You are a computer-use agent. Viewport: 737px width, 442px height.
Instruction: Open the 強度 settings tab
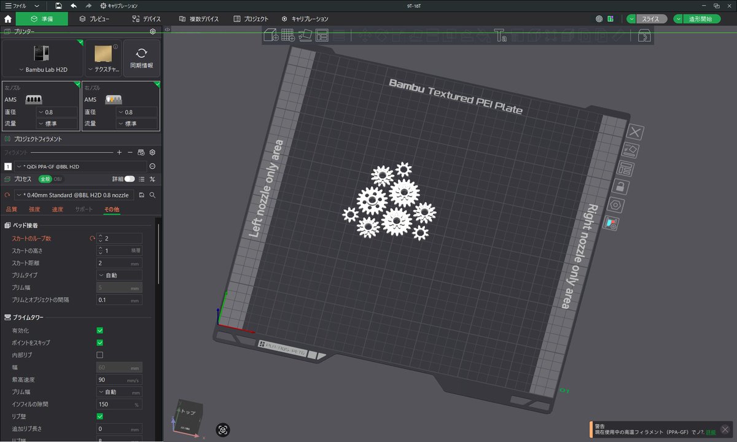coord(34,210)
